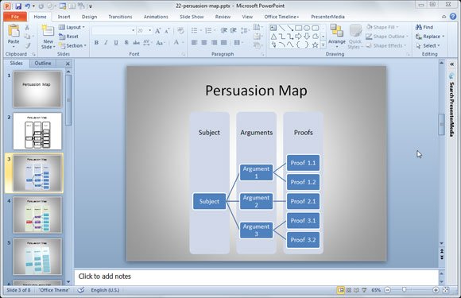Switch to the Animations ribbon tab

[x=156, y=17]
